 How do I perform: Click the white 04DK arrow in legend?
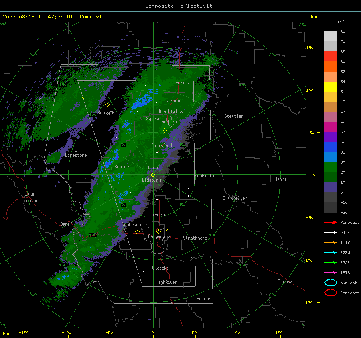(331, 233)
